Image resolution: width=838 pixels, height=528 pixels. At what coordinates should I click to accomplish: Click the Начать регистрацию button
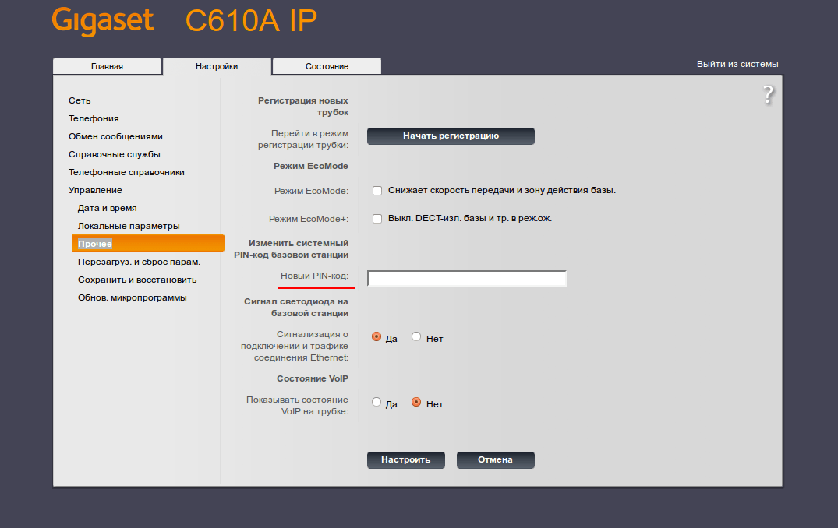(x=451, y=136)
